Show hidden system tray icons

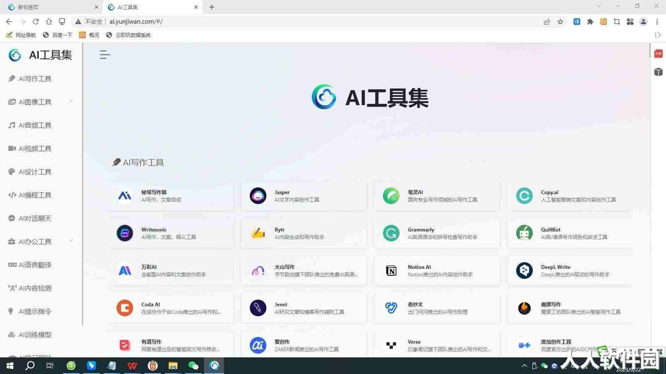click(524, 366)
